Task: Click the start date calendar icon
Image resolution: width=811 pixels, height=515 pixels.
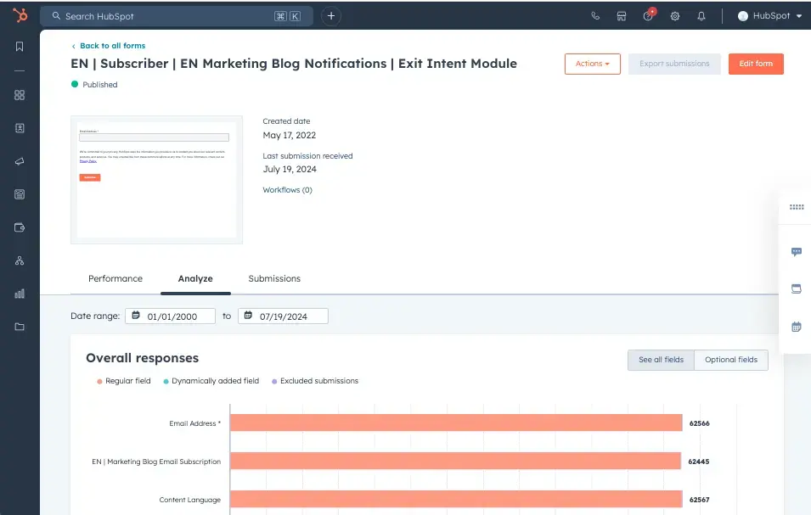Action: pyautogui.click(x=136, y=315)
